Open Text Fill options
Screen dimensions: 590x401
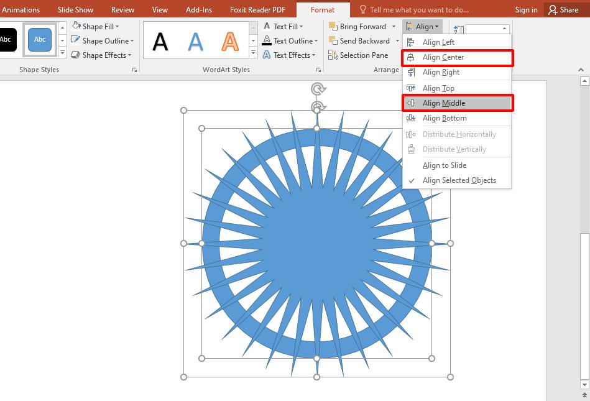[x=284, y=26]
